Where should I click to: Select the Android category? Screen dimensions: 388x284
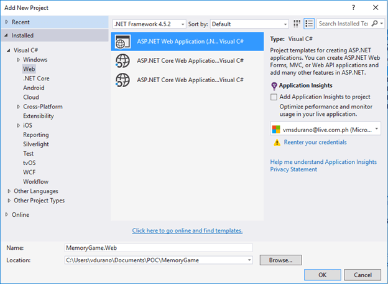pos(34,88)
